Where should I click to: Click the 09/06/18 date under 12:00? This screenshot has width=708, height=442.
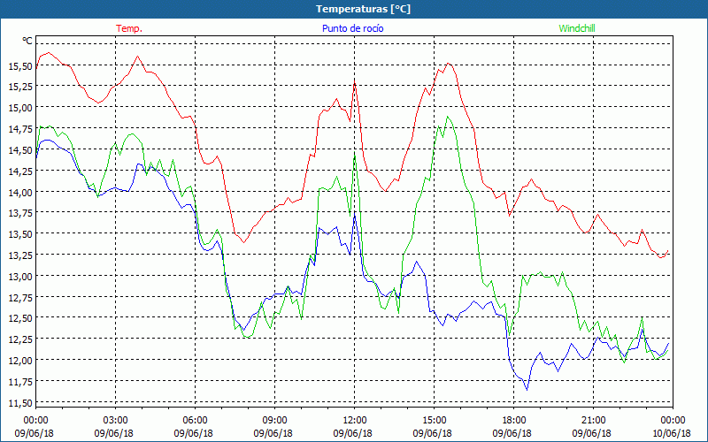(x=352, y=433)
